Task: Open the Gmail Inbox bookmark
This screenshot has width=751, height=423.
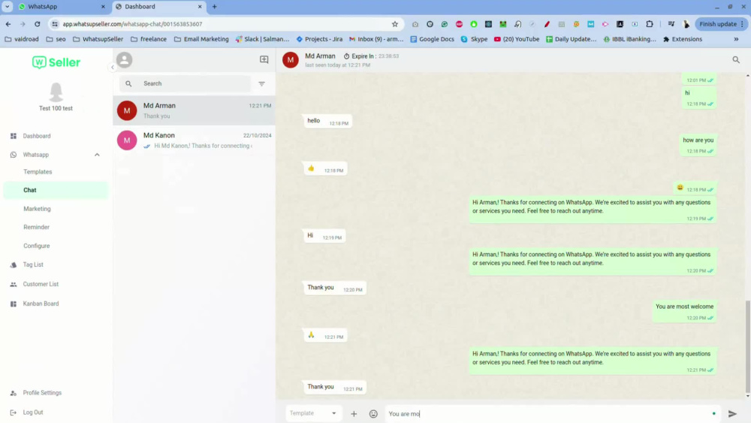Action: tap(376, 39)
